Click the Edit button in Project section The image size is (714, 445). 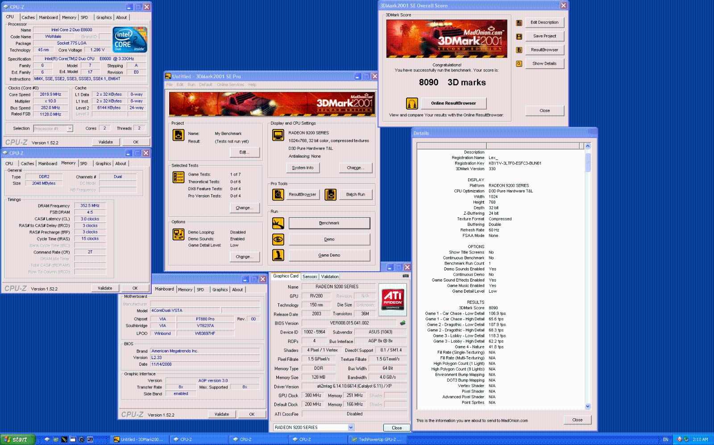tap(244, 152)
